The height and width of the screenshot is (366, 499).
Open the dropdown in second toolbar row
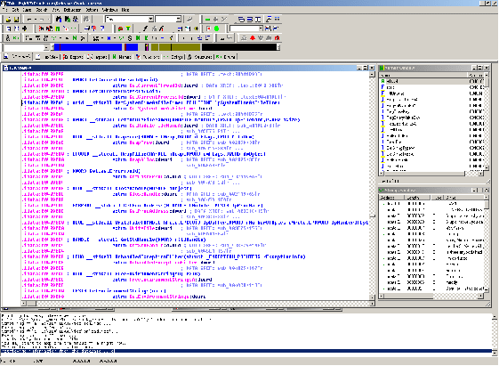coord(261,28)
